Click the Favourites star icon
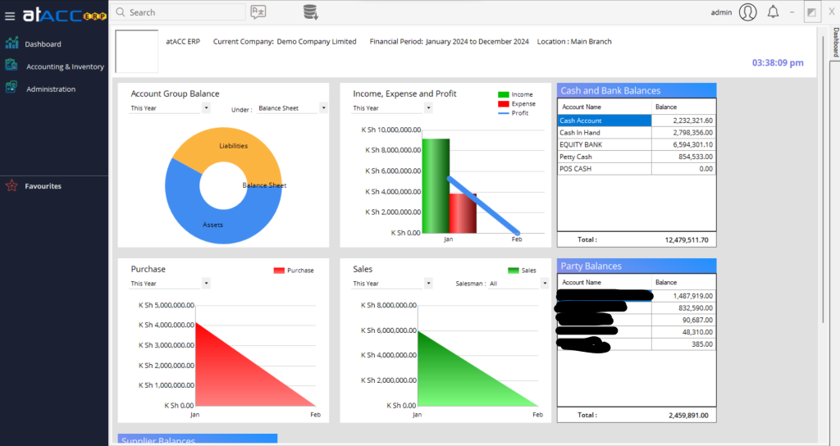Image resolution: width=840 pixels, height=446 pixels. tap(11, 186)
